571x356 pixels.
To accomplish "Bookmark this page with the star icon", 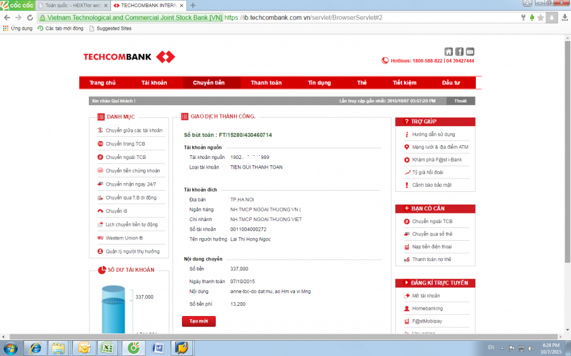I will click(x=541, y=17).
